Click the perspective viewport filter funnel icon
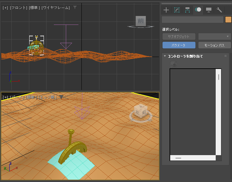The height and width of the screenshot is (182, 232). (61, 97)
